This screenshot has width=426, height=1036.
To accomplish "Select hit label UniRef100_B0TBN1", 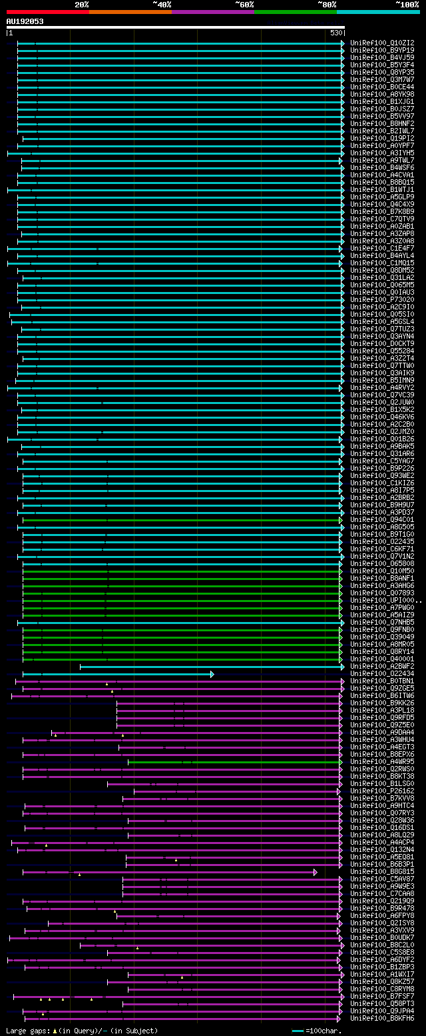I will click(x=382, y=681).
